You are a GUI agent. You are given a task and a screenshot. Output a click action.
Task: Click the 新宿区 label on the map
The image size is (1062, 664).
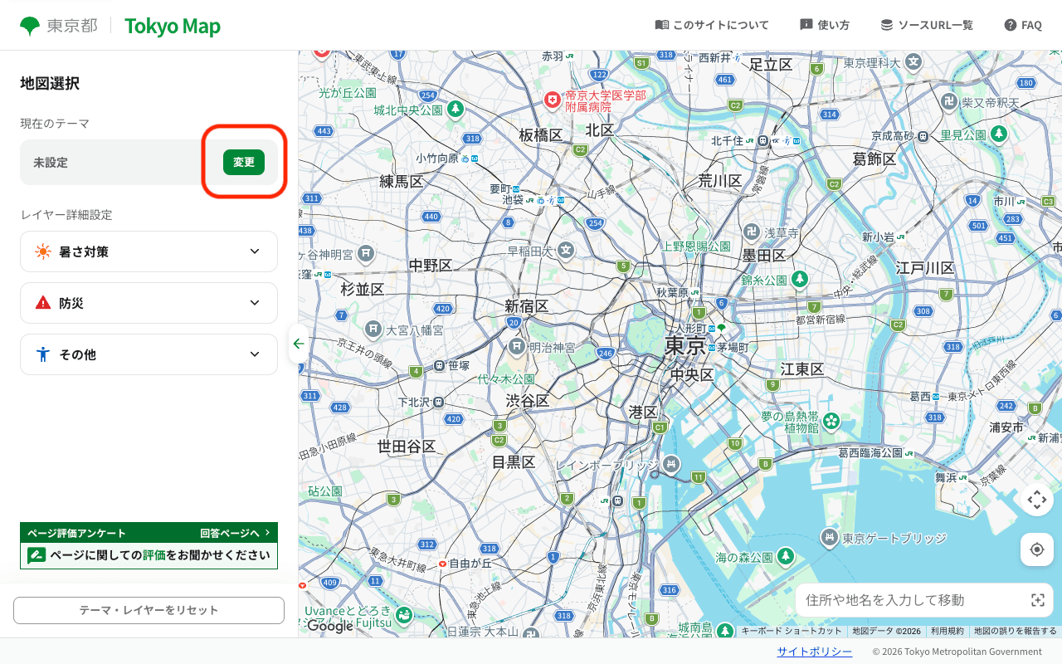tap(527, 306)
